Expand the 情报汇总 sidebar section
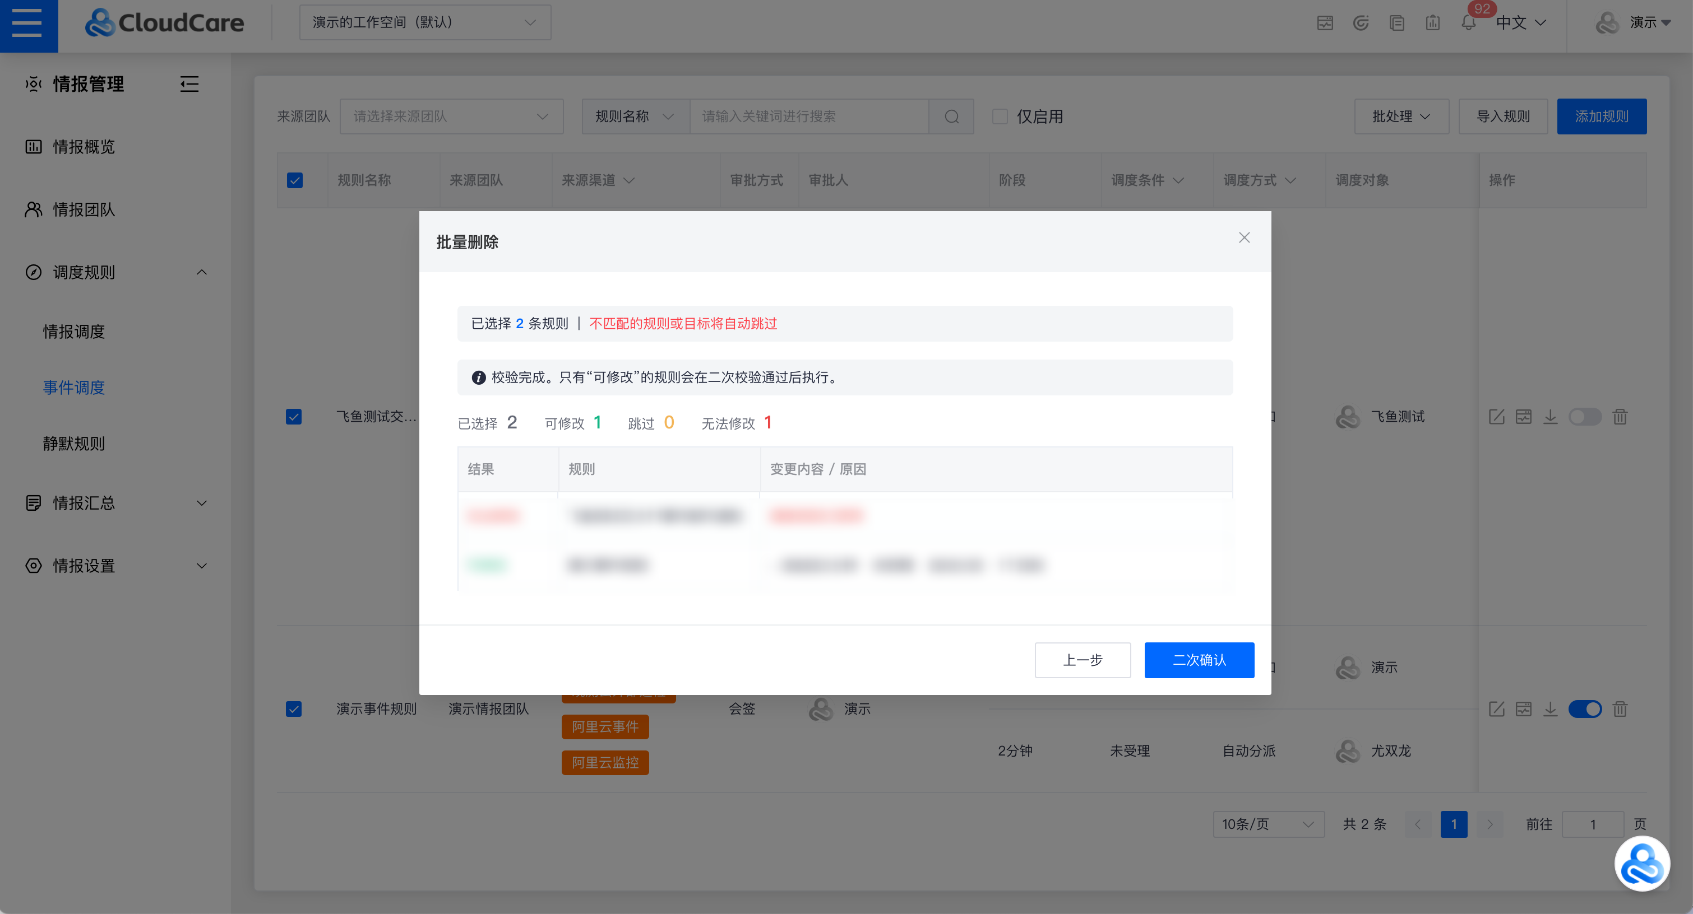 coord(115,503)
